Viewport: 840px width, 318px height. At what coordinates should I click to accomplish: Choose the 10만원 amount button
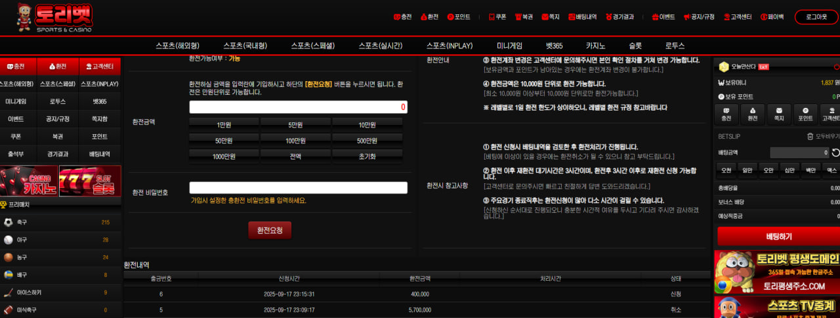(x=367, y=124)
